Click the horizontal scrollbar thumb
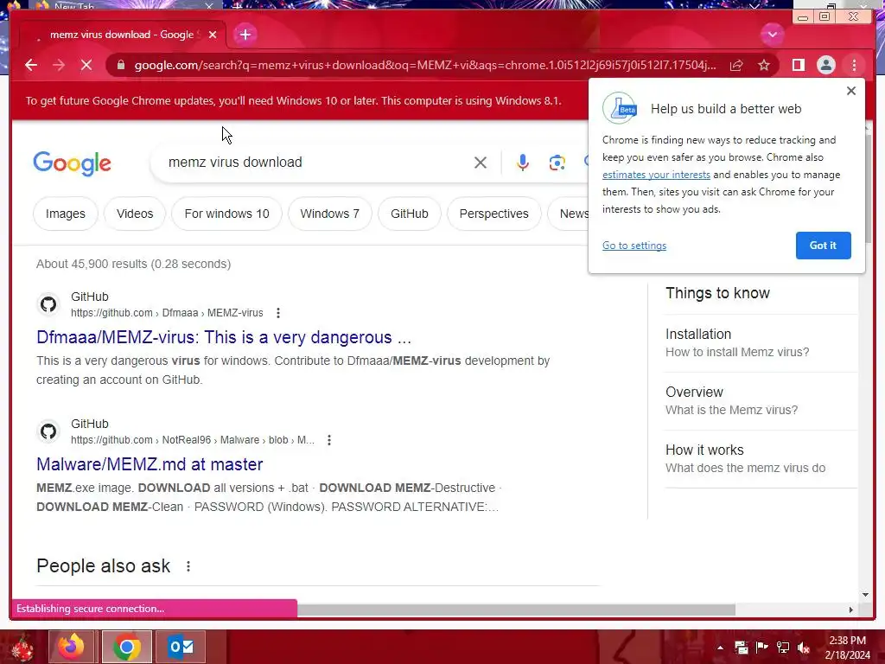The height and width of the screenshot is (664, 885). (x=517, y=610)
